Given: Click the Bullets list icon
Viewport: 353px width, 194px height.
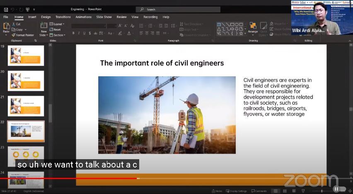Looking at the screenshot, I should (x=141, y=26).
